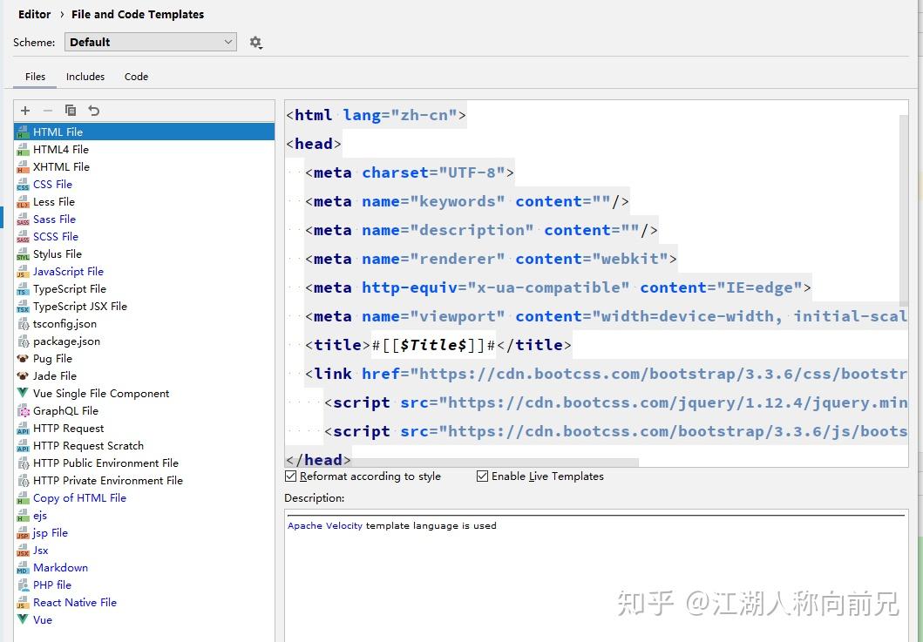Select the Vue Single File Component icon
This screenshot has width=923, height=642.
point(23,394)
